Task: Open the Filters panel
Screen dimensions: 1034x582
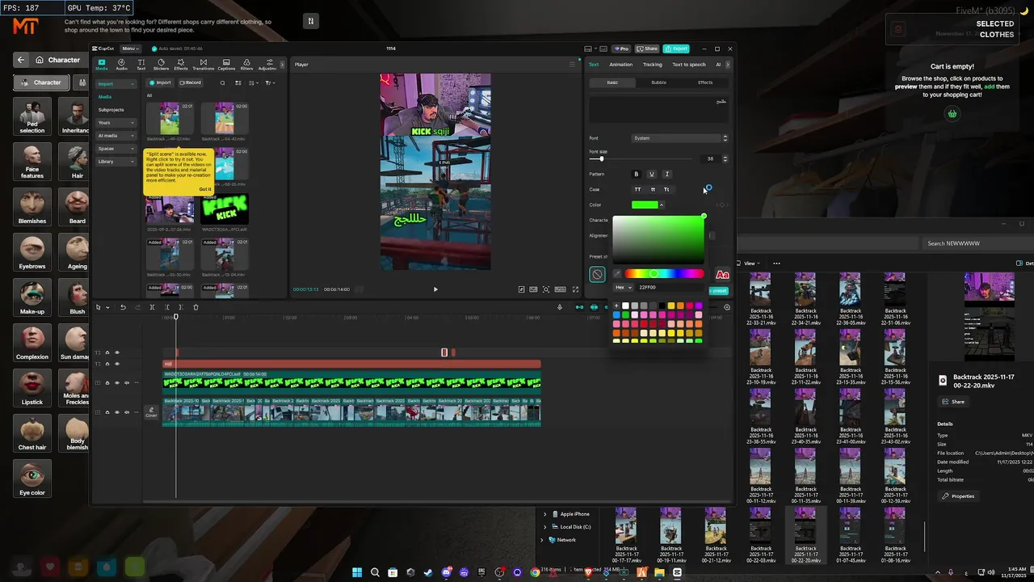Action: (246, 65)
